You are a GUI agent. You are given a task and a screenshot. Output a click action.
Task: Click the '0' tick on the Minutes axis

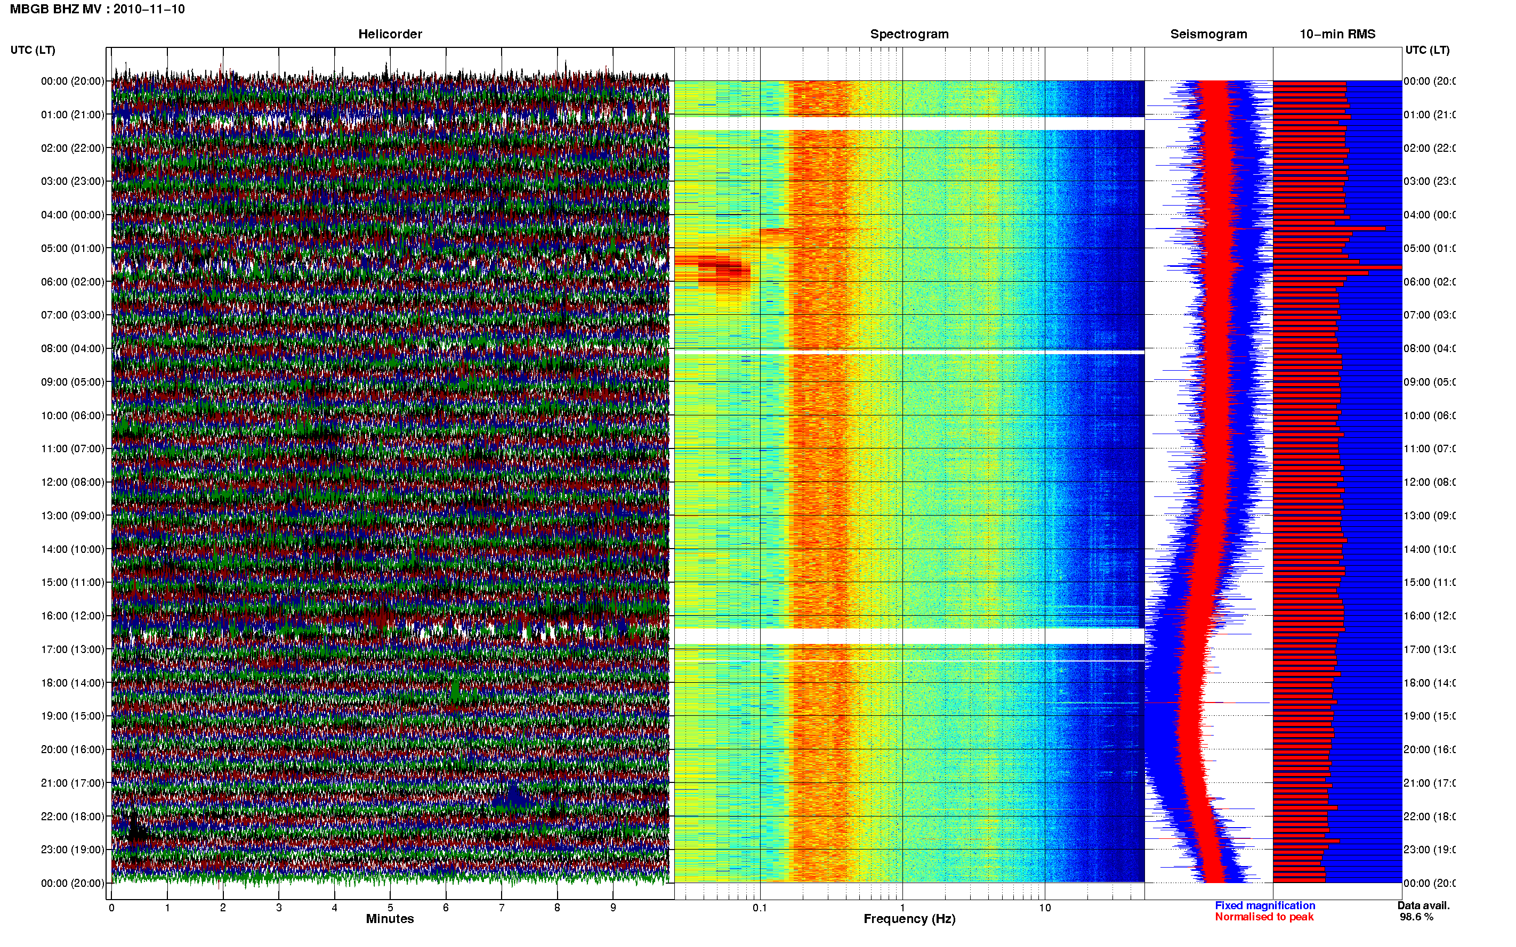click(111, 908)
